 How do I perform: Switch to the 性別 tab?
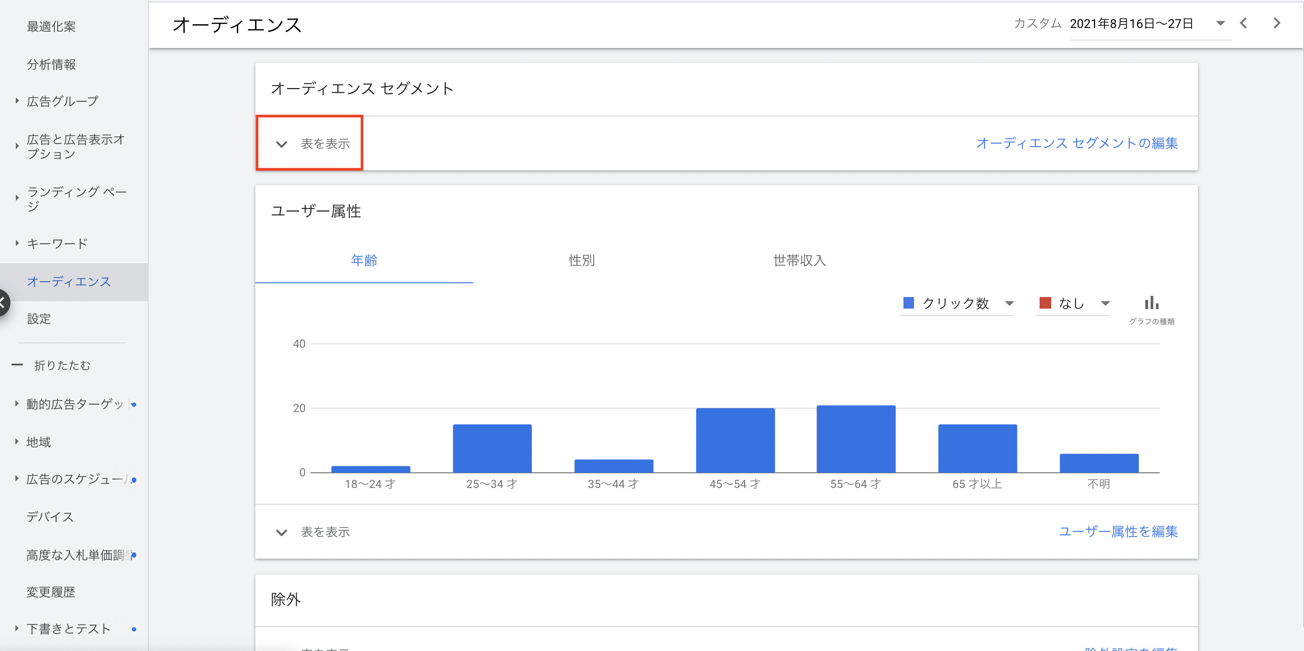coord(582,261)
